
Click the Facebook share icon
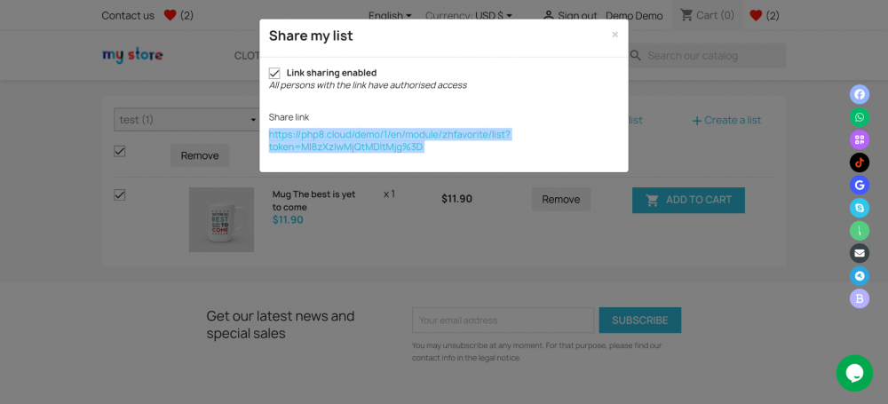[859, 94]
